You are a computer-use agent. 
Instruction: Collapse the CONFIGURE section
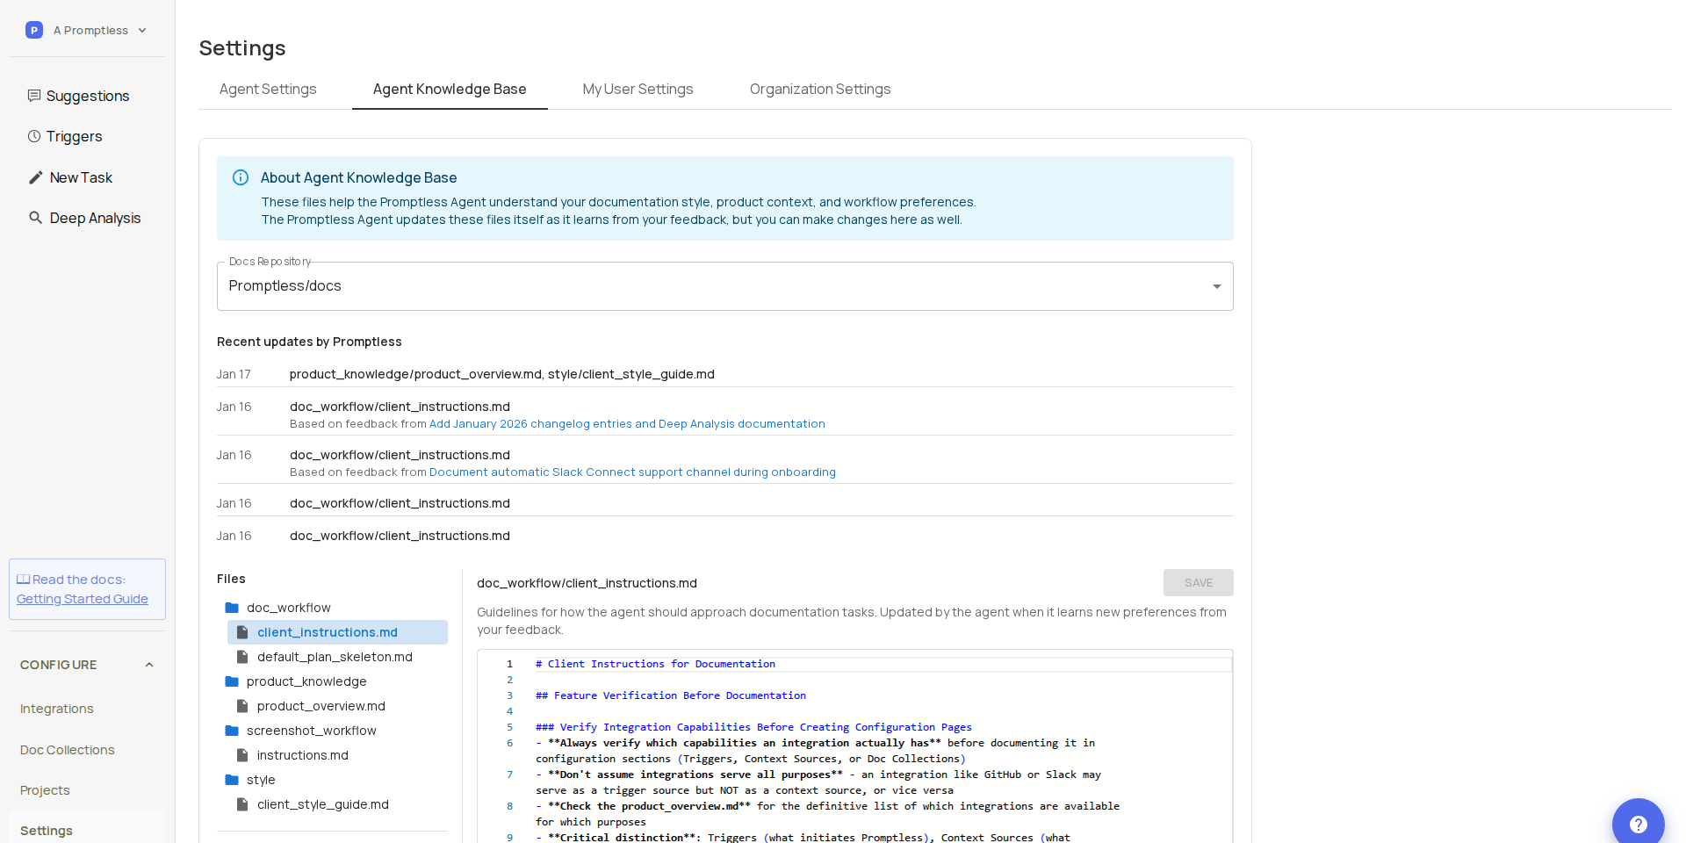(x=148, y=665)
